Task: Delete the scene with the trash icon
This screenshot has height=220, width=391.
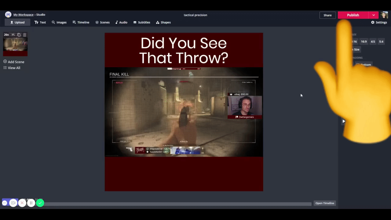Action: click(25, 35)
